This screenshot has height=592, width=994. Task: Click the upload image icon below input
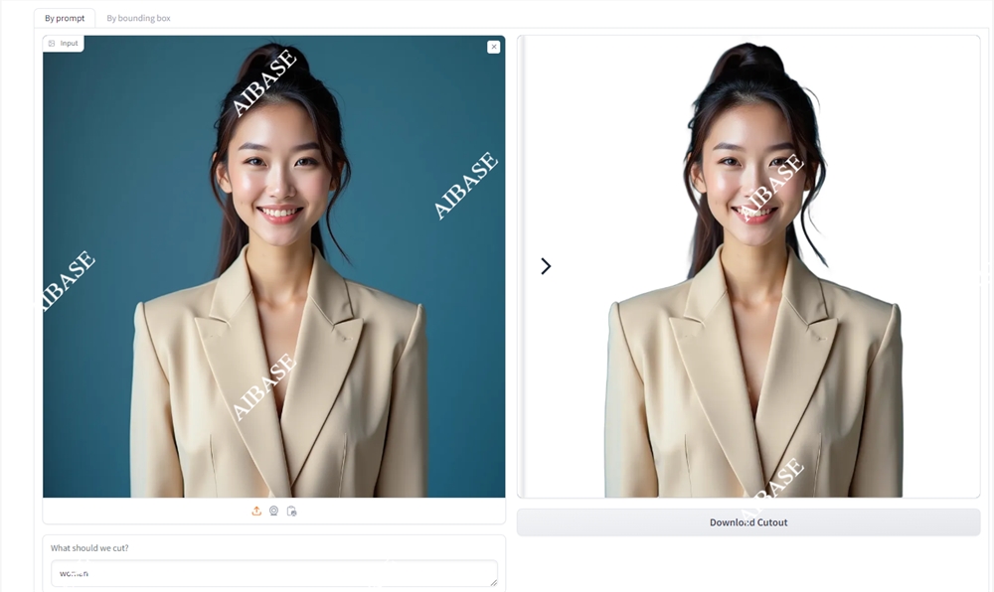pyautogui.click(x=256, y=511)
